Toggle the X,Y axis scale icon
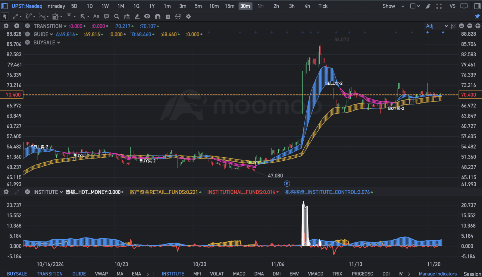Screen dimensions: 482x277 [453, 26]
